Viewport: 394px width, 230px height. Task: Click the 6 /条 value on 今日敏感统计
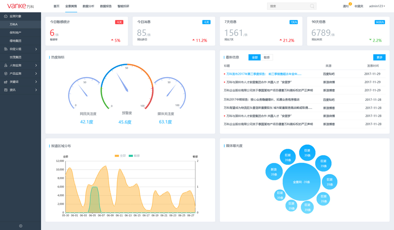click(54, 33)
